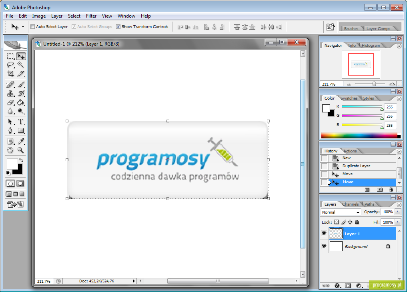
Task: Select the Paint Bucket tool
Action: pyautogui.click(x=21, y=102)
